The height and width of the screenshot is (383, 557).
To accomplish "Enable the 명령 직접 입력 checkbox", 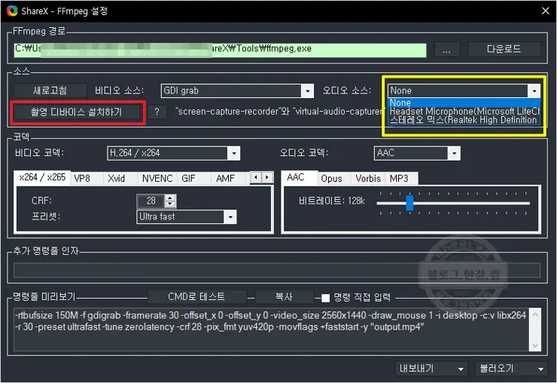I will [325, 298].
